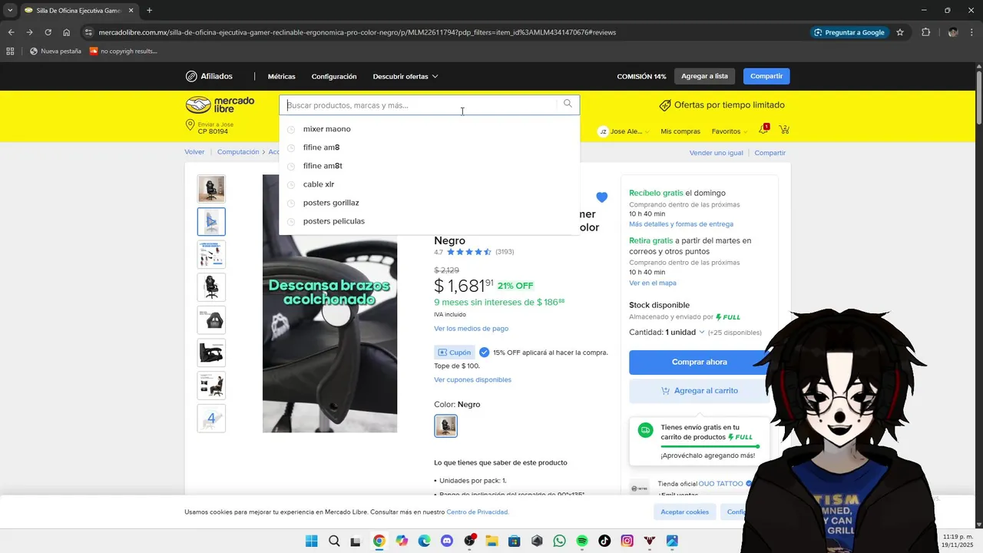
Task: Open TikTok from the taskbar
Action: pos(604,541)
